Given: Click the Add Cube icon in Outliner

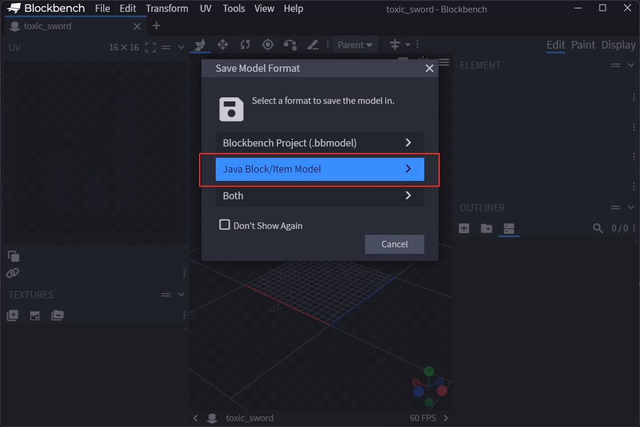Looking at the screenshot, I should 464,228.
